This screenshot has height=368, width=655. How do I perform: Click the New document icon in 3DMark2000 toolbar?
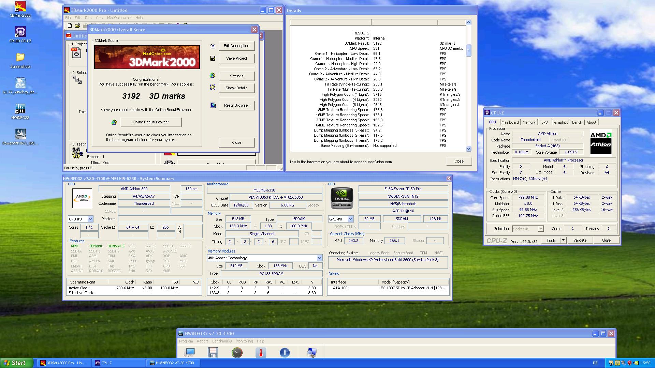tap(70, 26)
